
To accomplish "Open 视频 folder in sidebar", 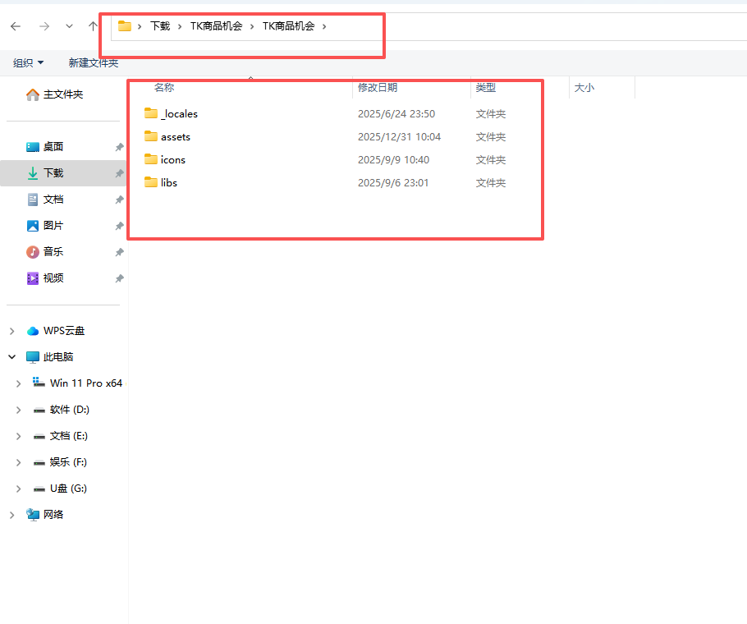I will (x=53, y=278).
